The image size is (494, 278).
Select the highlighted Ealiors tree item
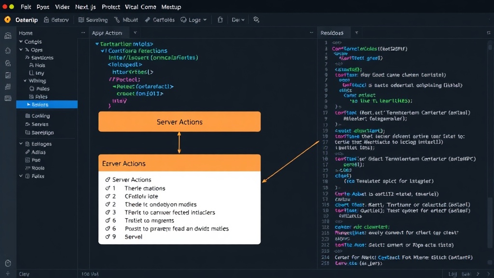tap(47, 105)
